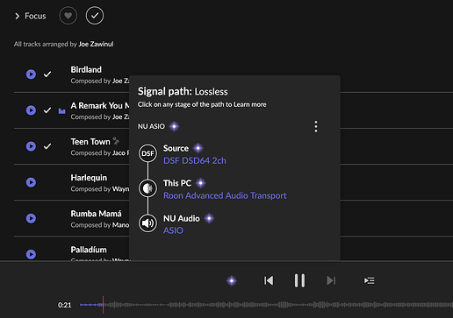
Task: Play the Harlequin track
Action: pos(31,182)
